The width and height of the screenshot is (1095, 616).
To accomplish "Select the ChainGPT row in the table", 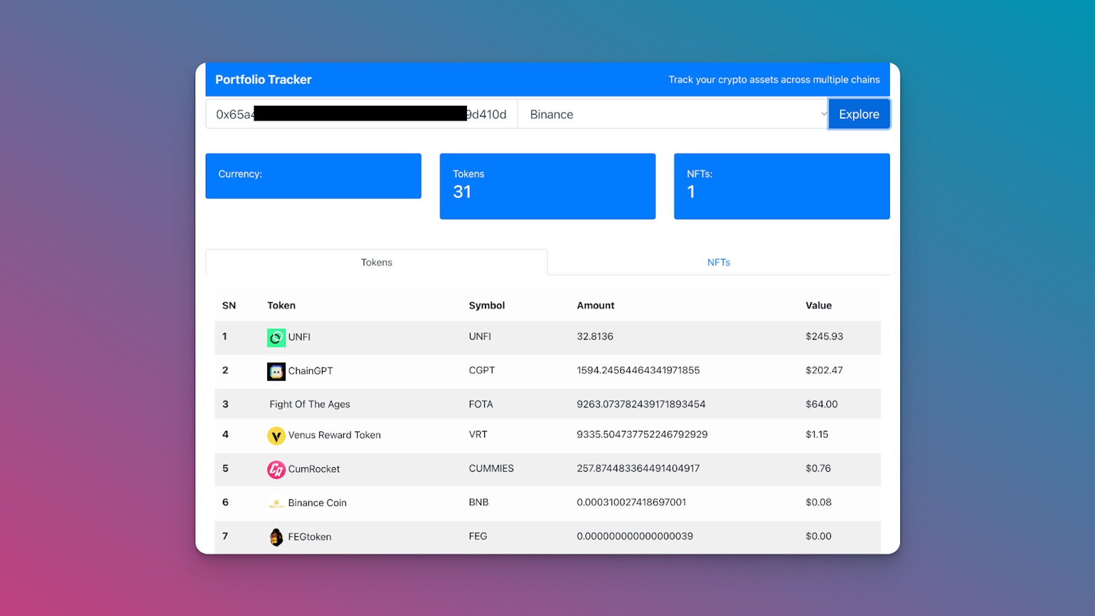I will [x=547, y=371].
